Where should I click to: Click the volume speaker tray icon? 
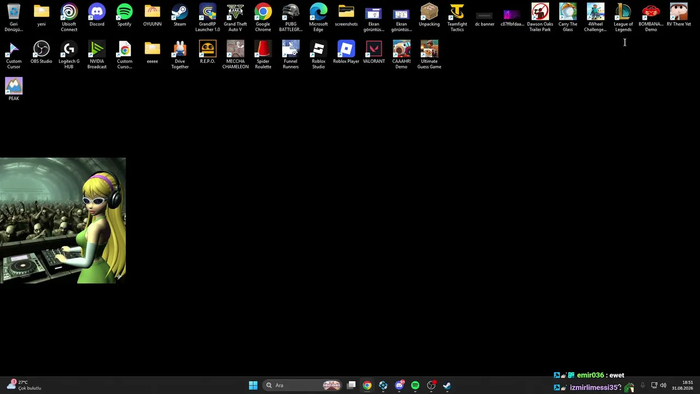663,385
